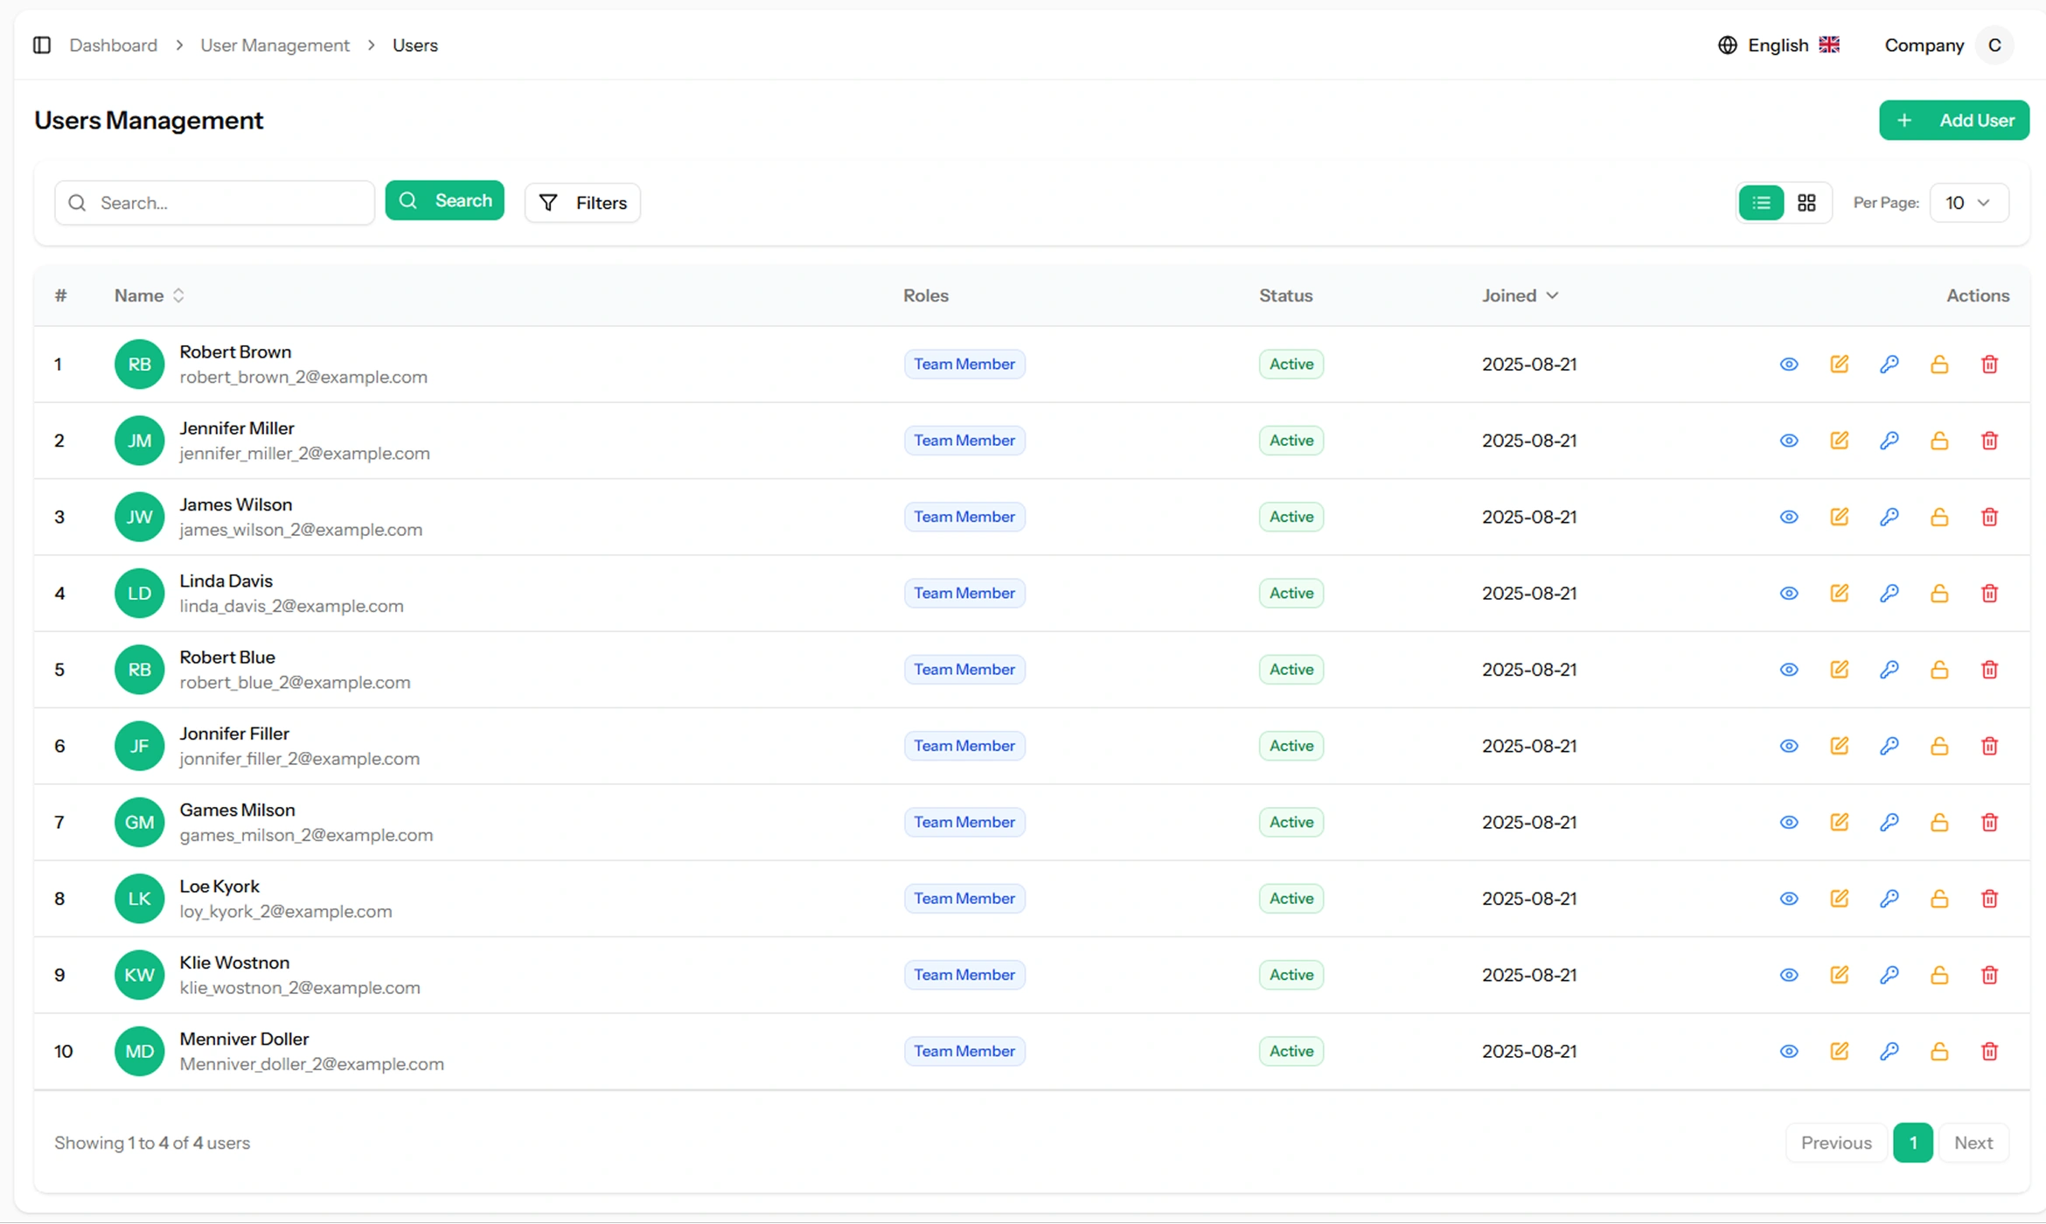
Task: Click the Add User button
Action: coord(1953,121)
